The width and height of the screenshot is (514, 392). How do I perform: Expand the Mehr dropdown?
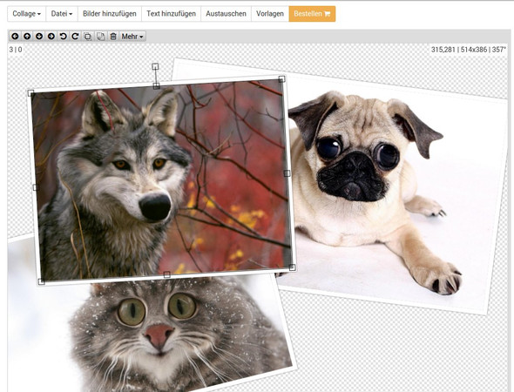pyautogui.click(x=132, y=37)
